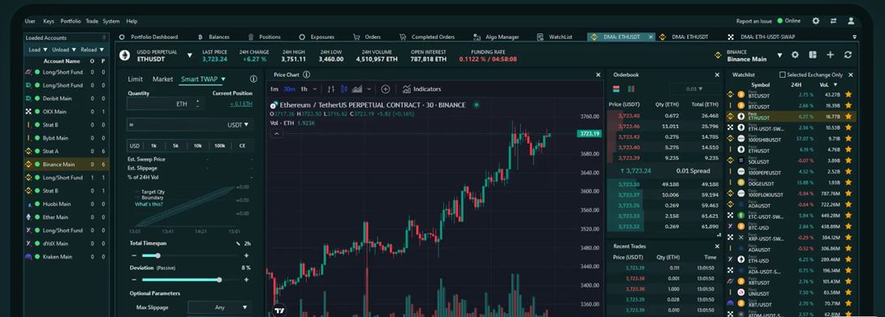Increase Total Timespan with the plus button
The height and width of the screenshot is (317, 885).
[246, 255]
